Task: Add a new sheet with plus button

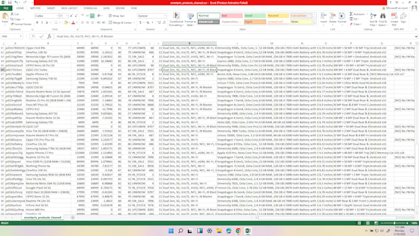Action: coord(73,218)
